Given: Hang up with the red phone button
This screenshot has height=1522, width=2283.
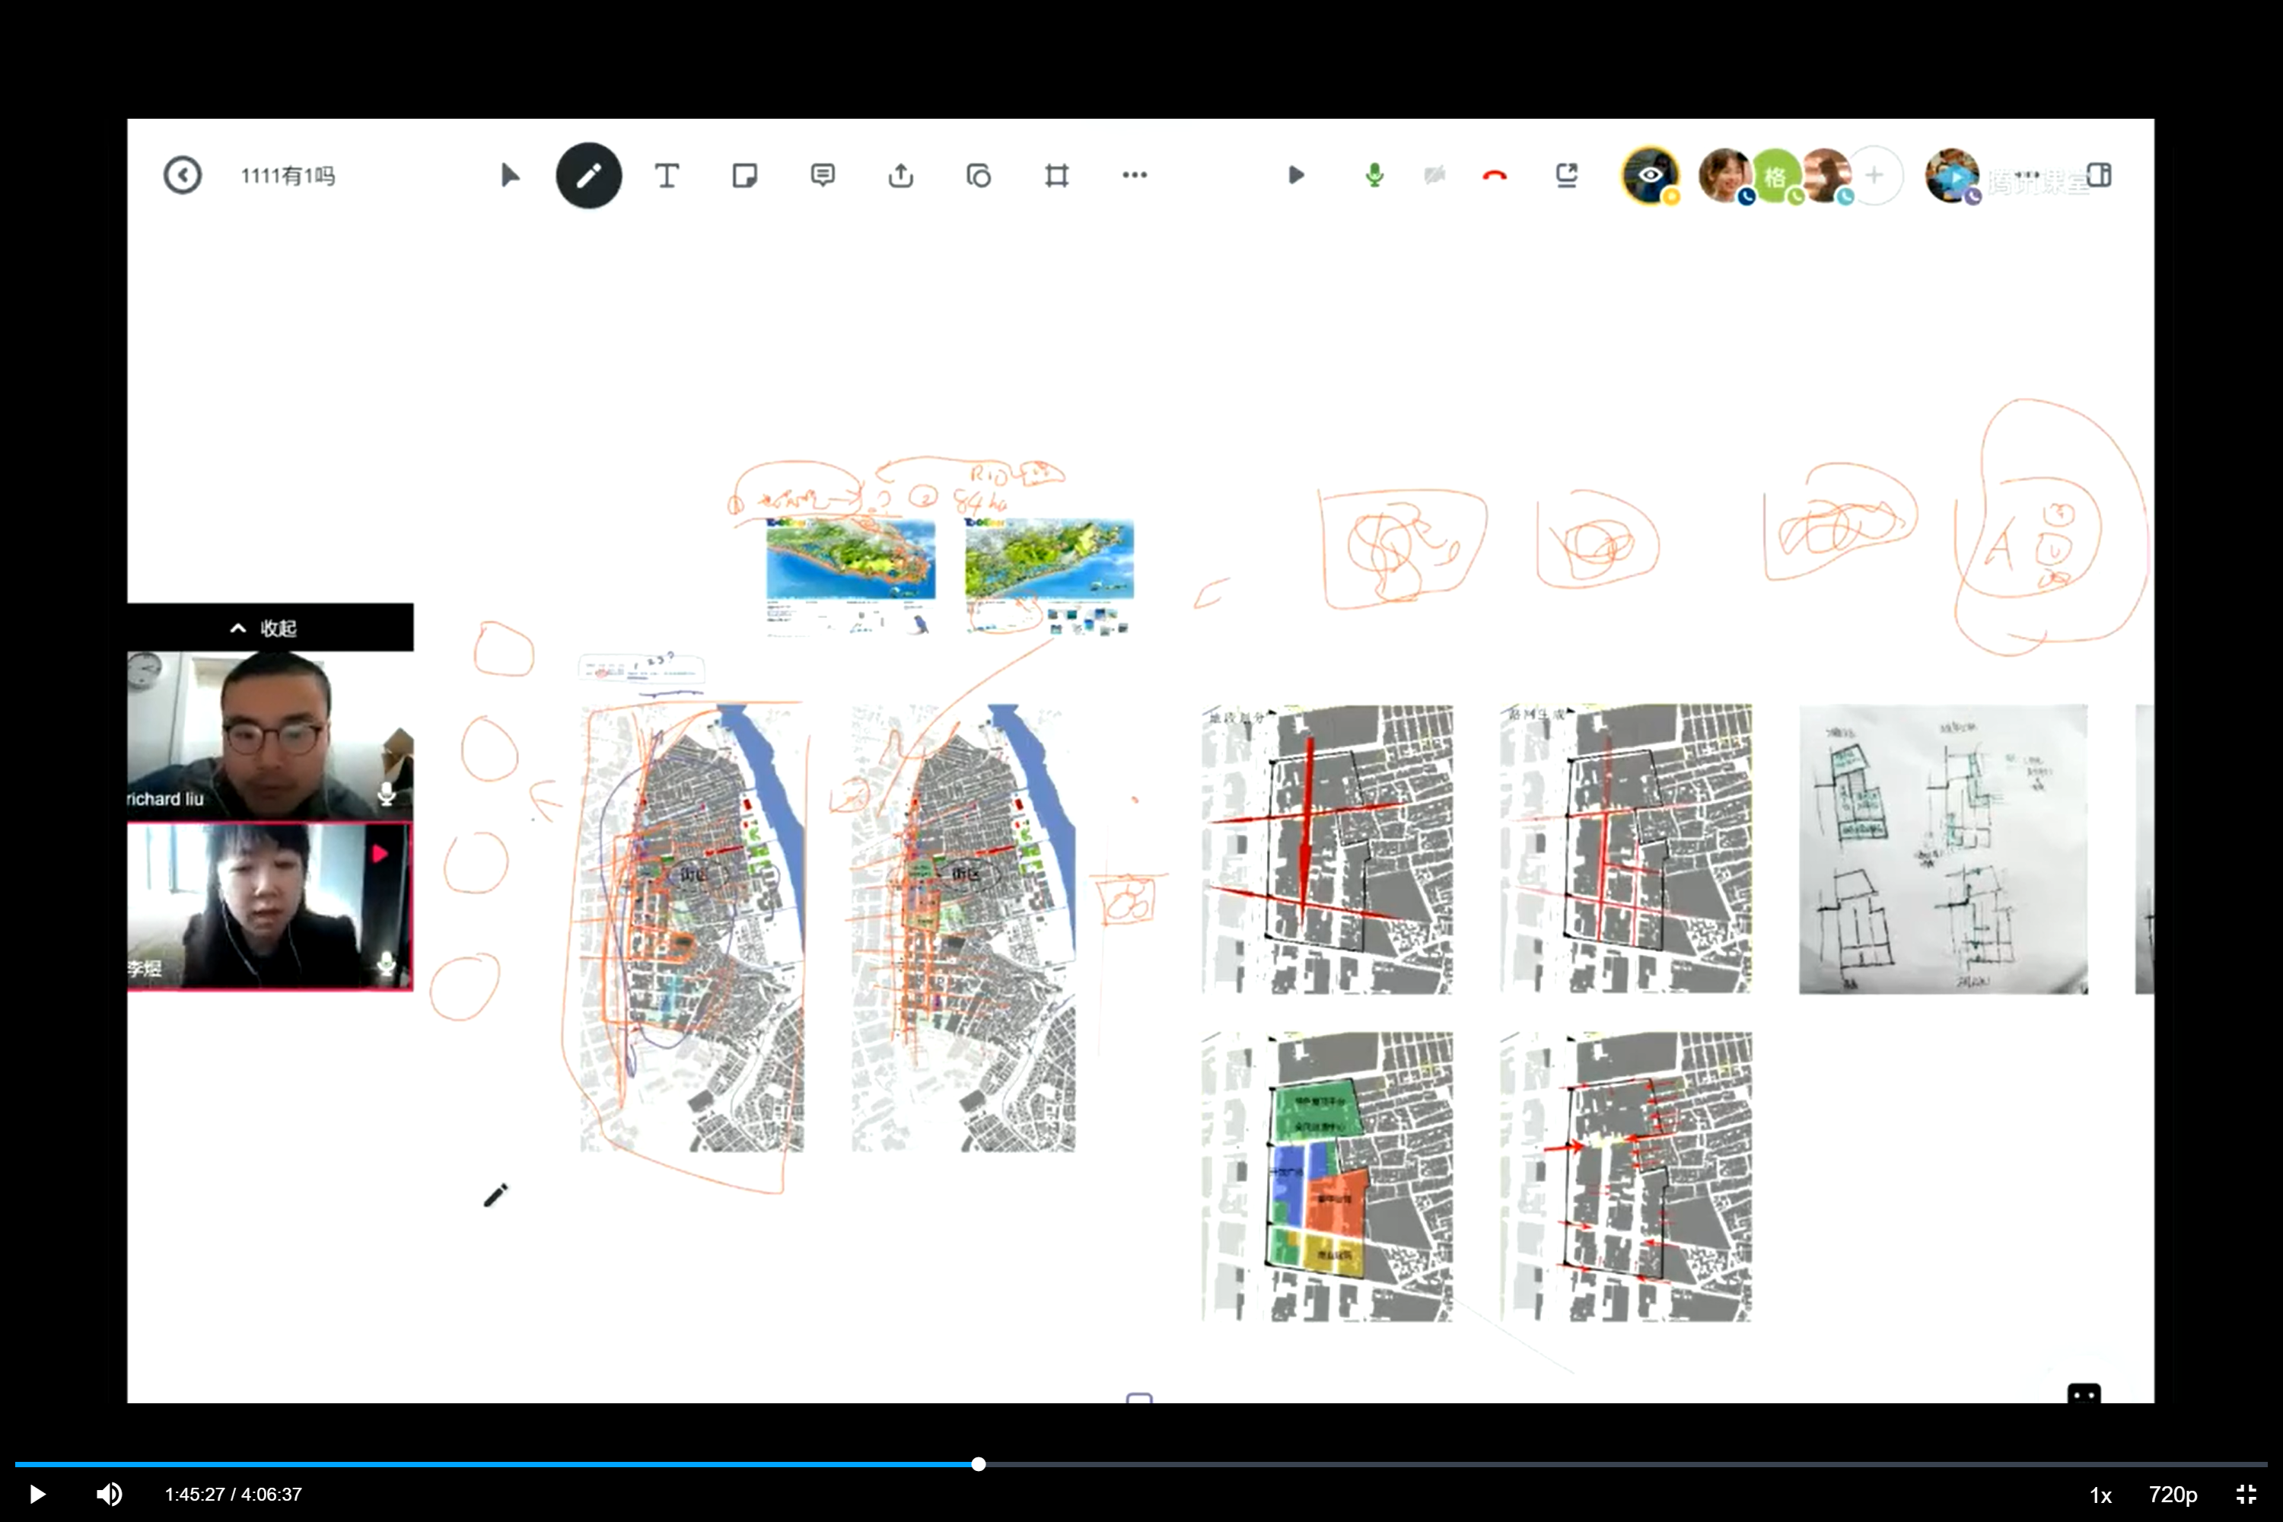Looking at the screenshot, I should [1495, 176].
